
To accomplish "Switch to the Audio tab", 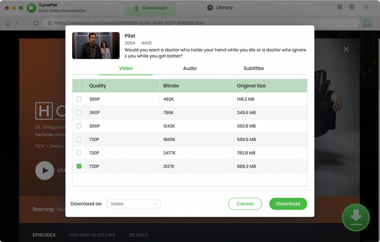I will coord(190,68).
